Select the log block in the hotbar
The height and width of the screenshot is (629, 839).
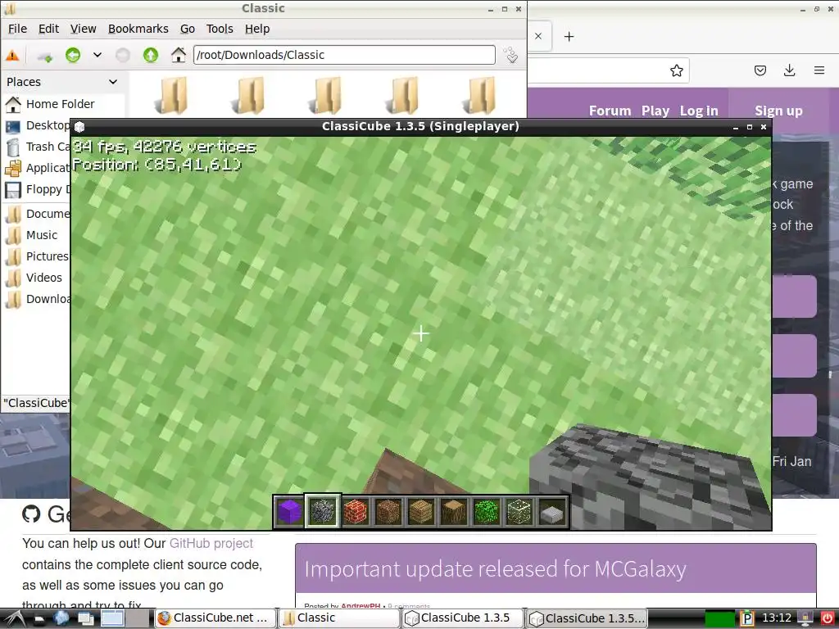[x=453, y=511]
